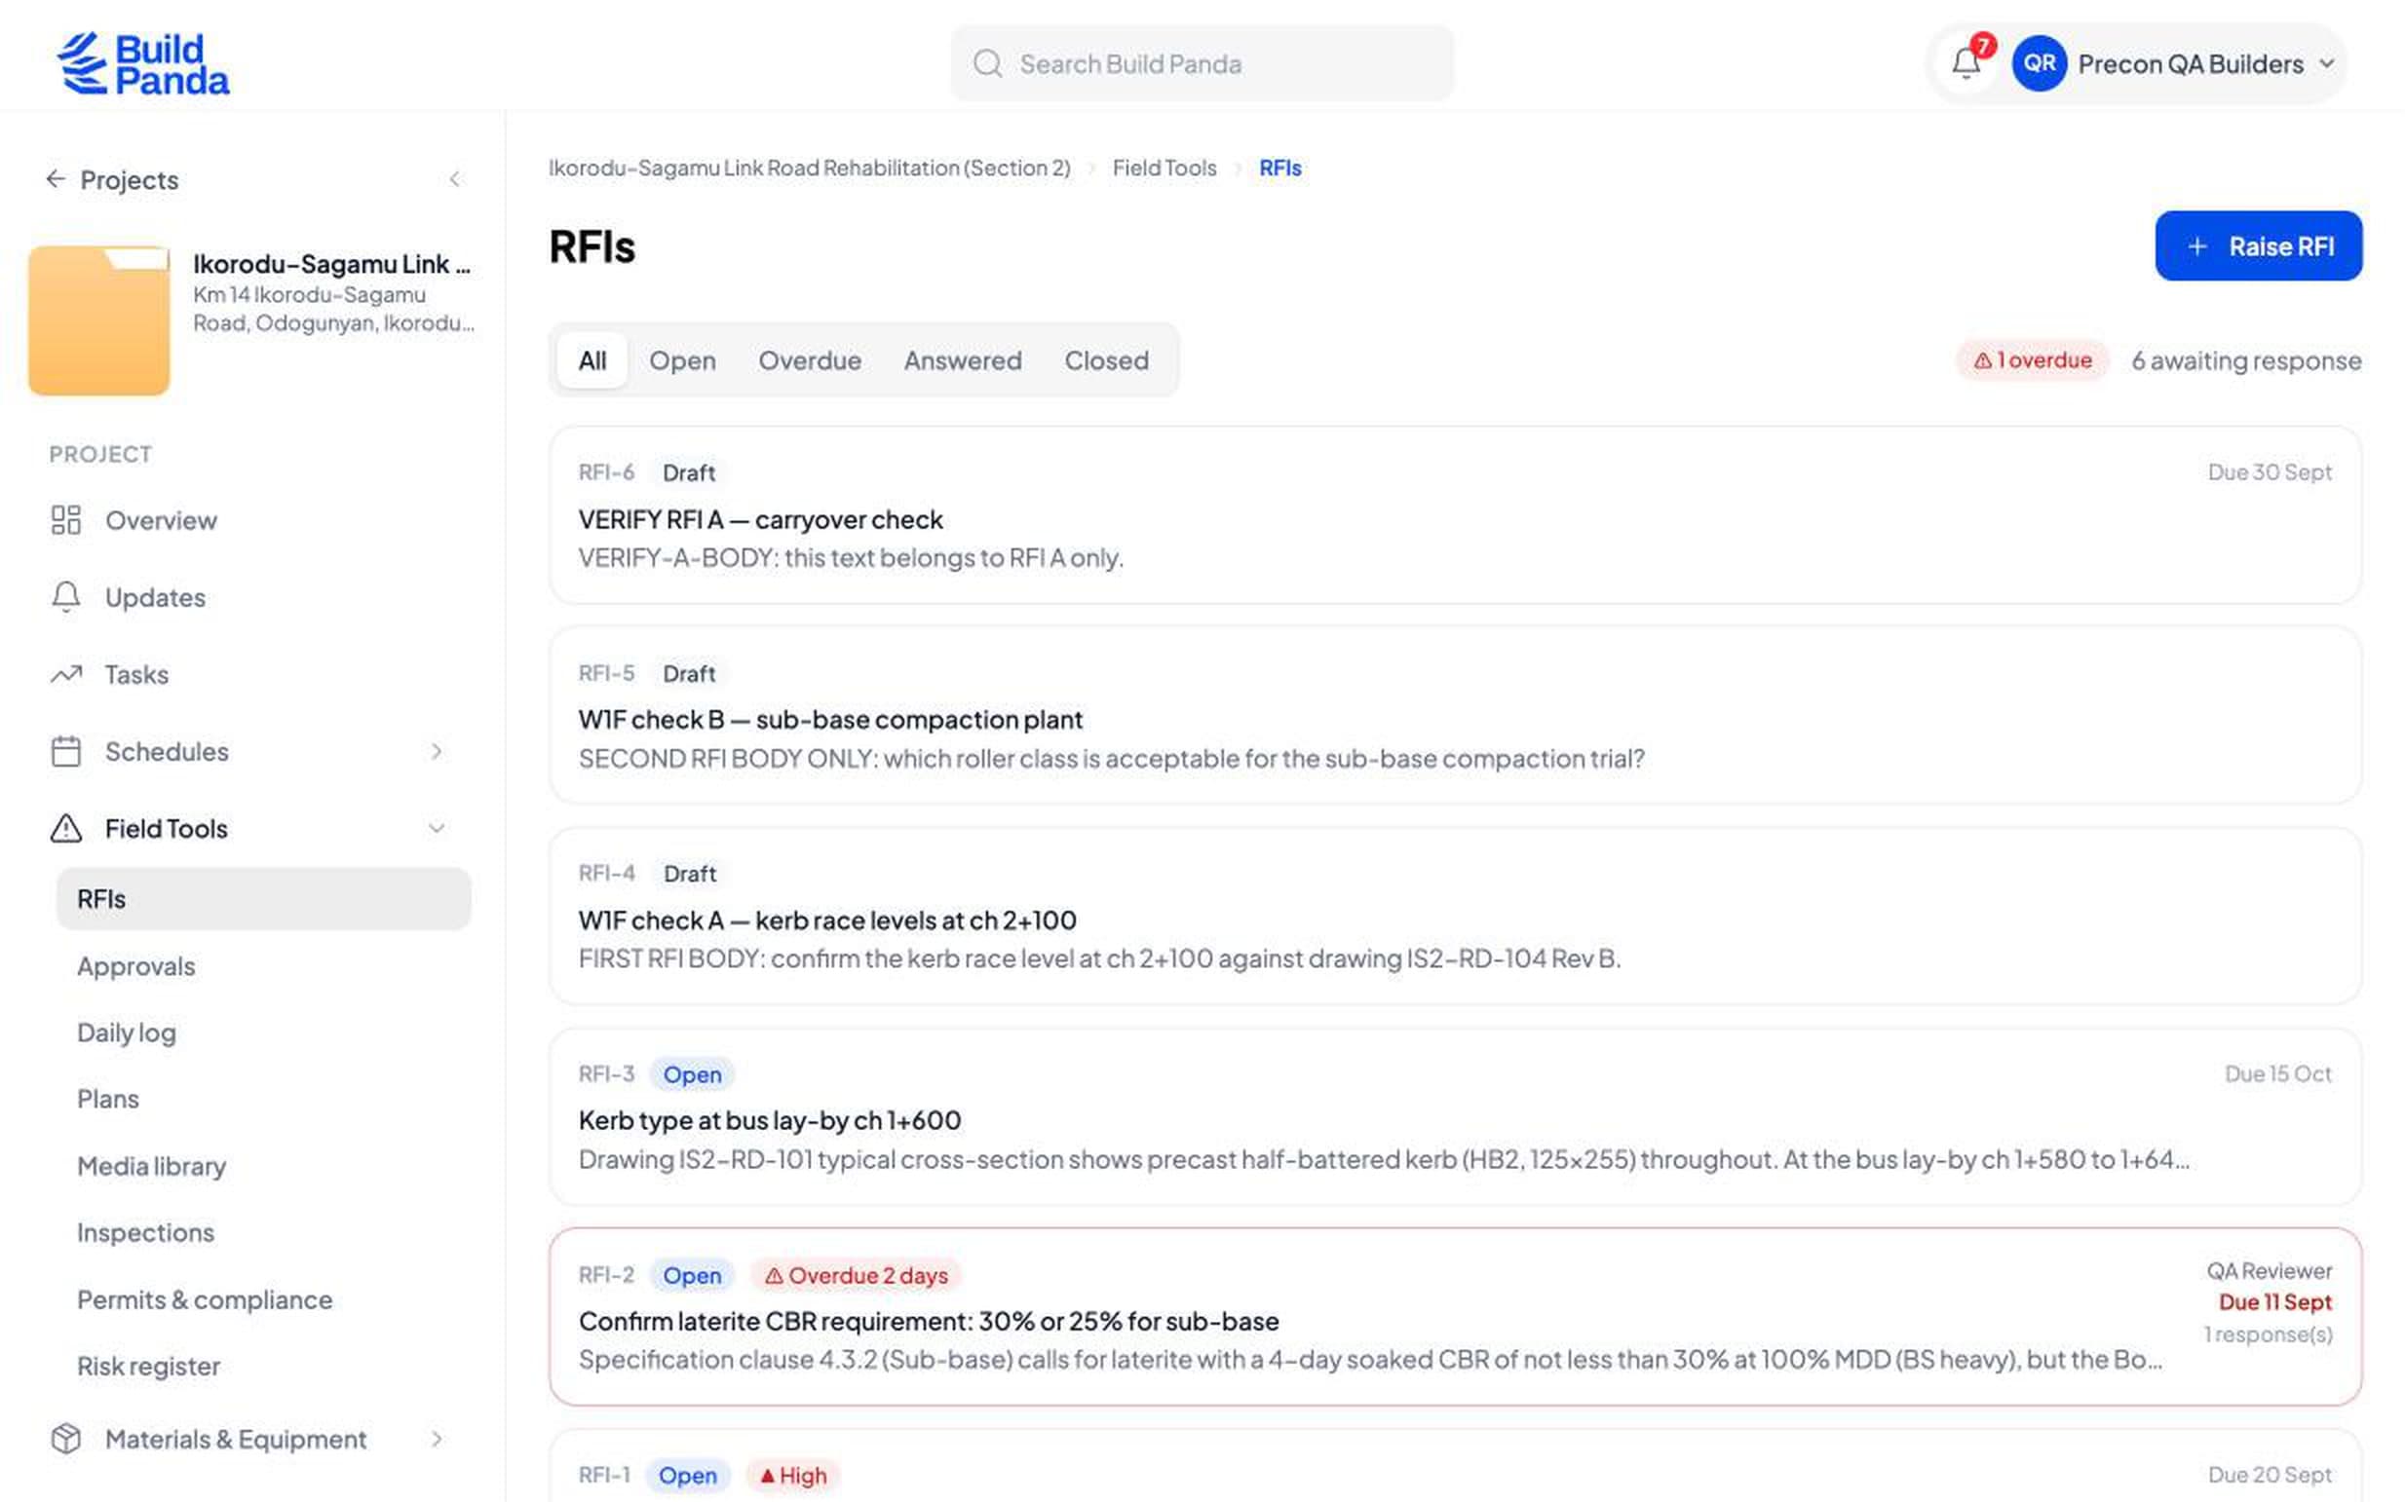Open Inspections in the sidebar

click(x=145, y=1232)
